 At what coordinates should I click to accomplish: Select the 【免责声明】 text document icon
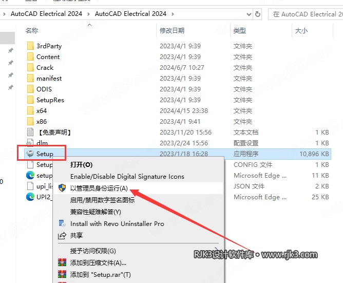(30, 132)
